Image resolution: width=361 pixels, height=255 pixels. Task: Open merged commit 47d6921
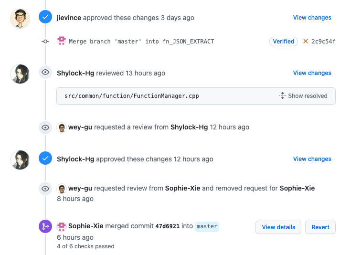168,226
